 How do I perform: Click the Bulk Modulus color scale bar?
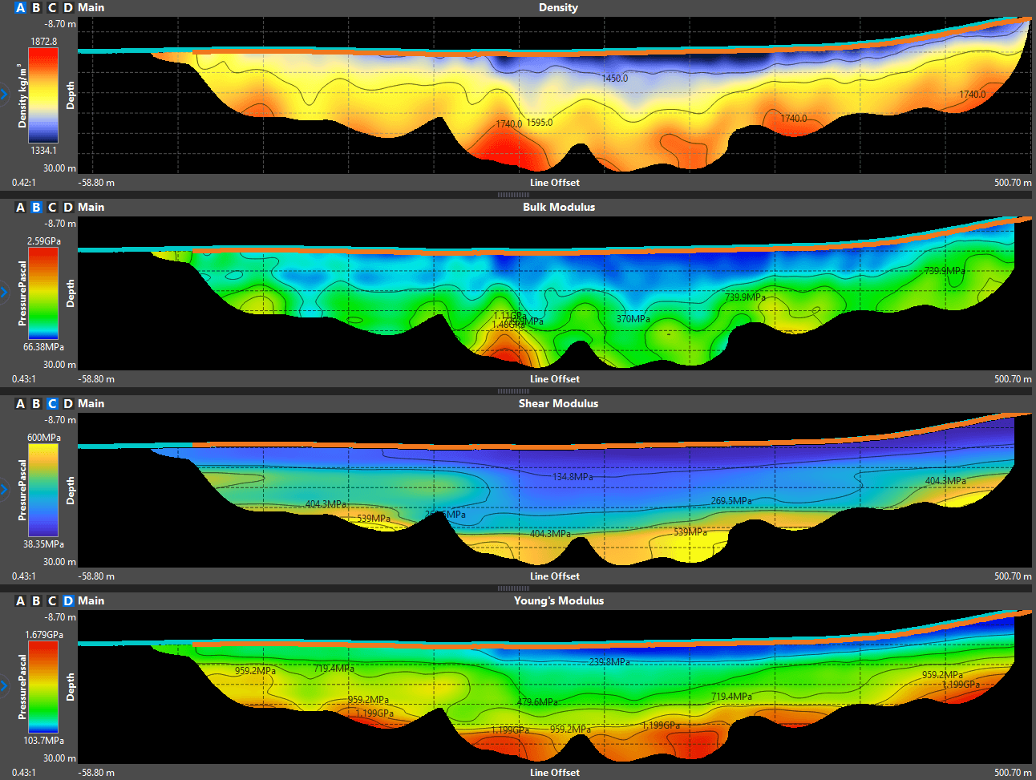tap(43, 293)
